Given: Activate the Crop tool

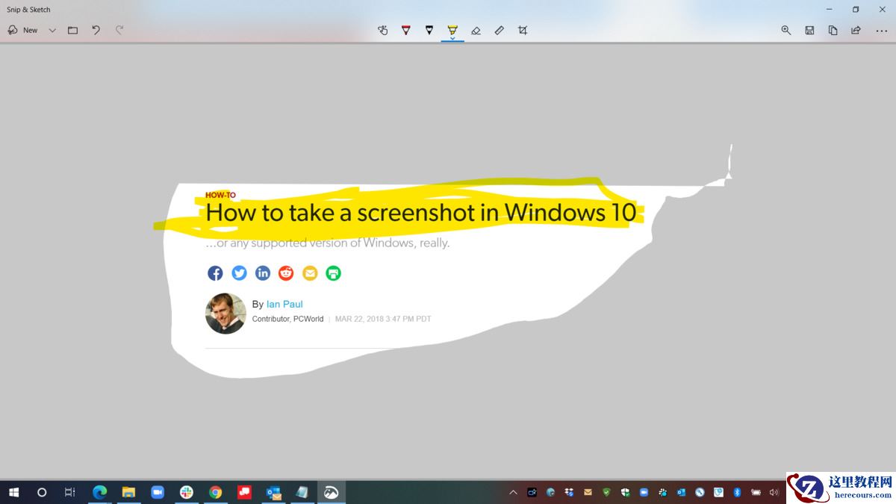Looking at the screenshot, I should 522,30.
